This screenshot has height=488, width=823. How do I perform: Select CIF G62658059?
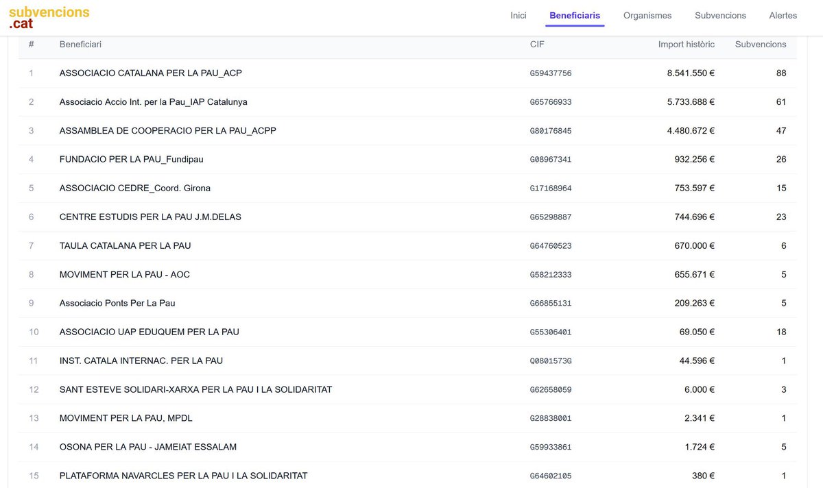point(551,390)
